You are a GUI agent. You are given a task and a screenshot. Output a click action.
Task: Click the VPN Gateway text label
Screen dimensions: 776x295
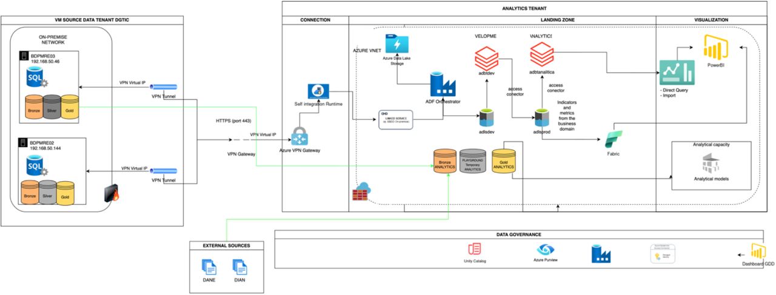tap(241, 154)
